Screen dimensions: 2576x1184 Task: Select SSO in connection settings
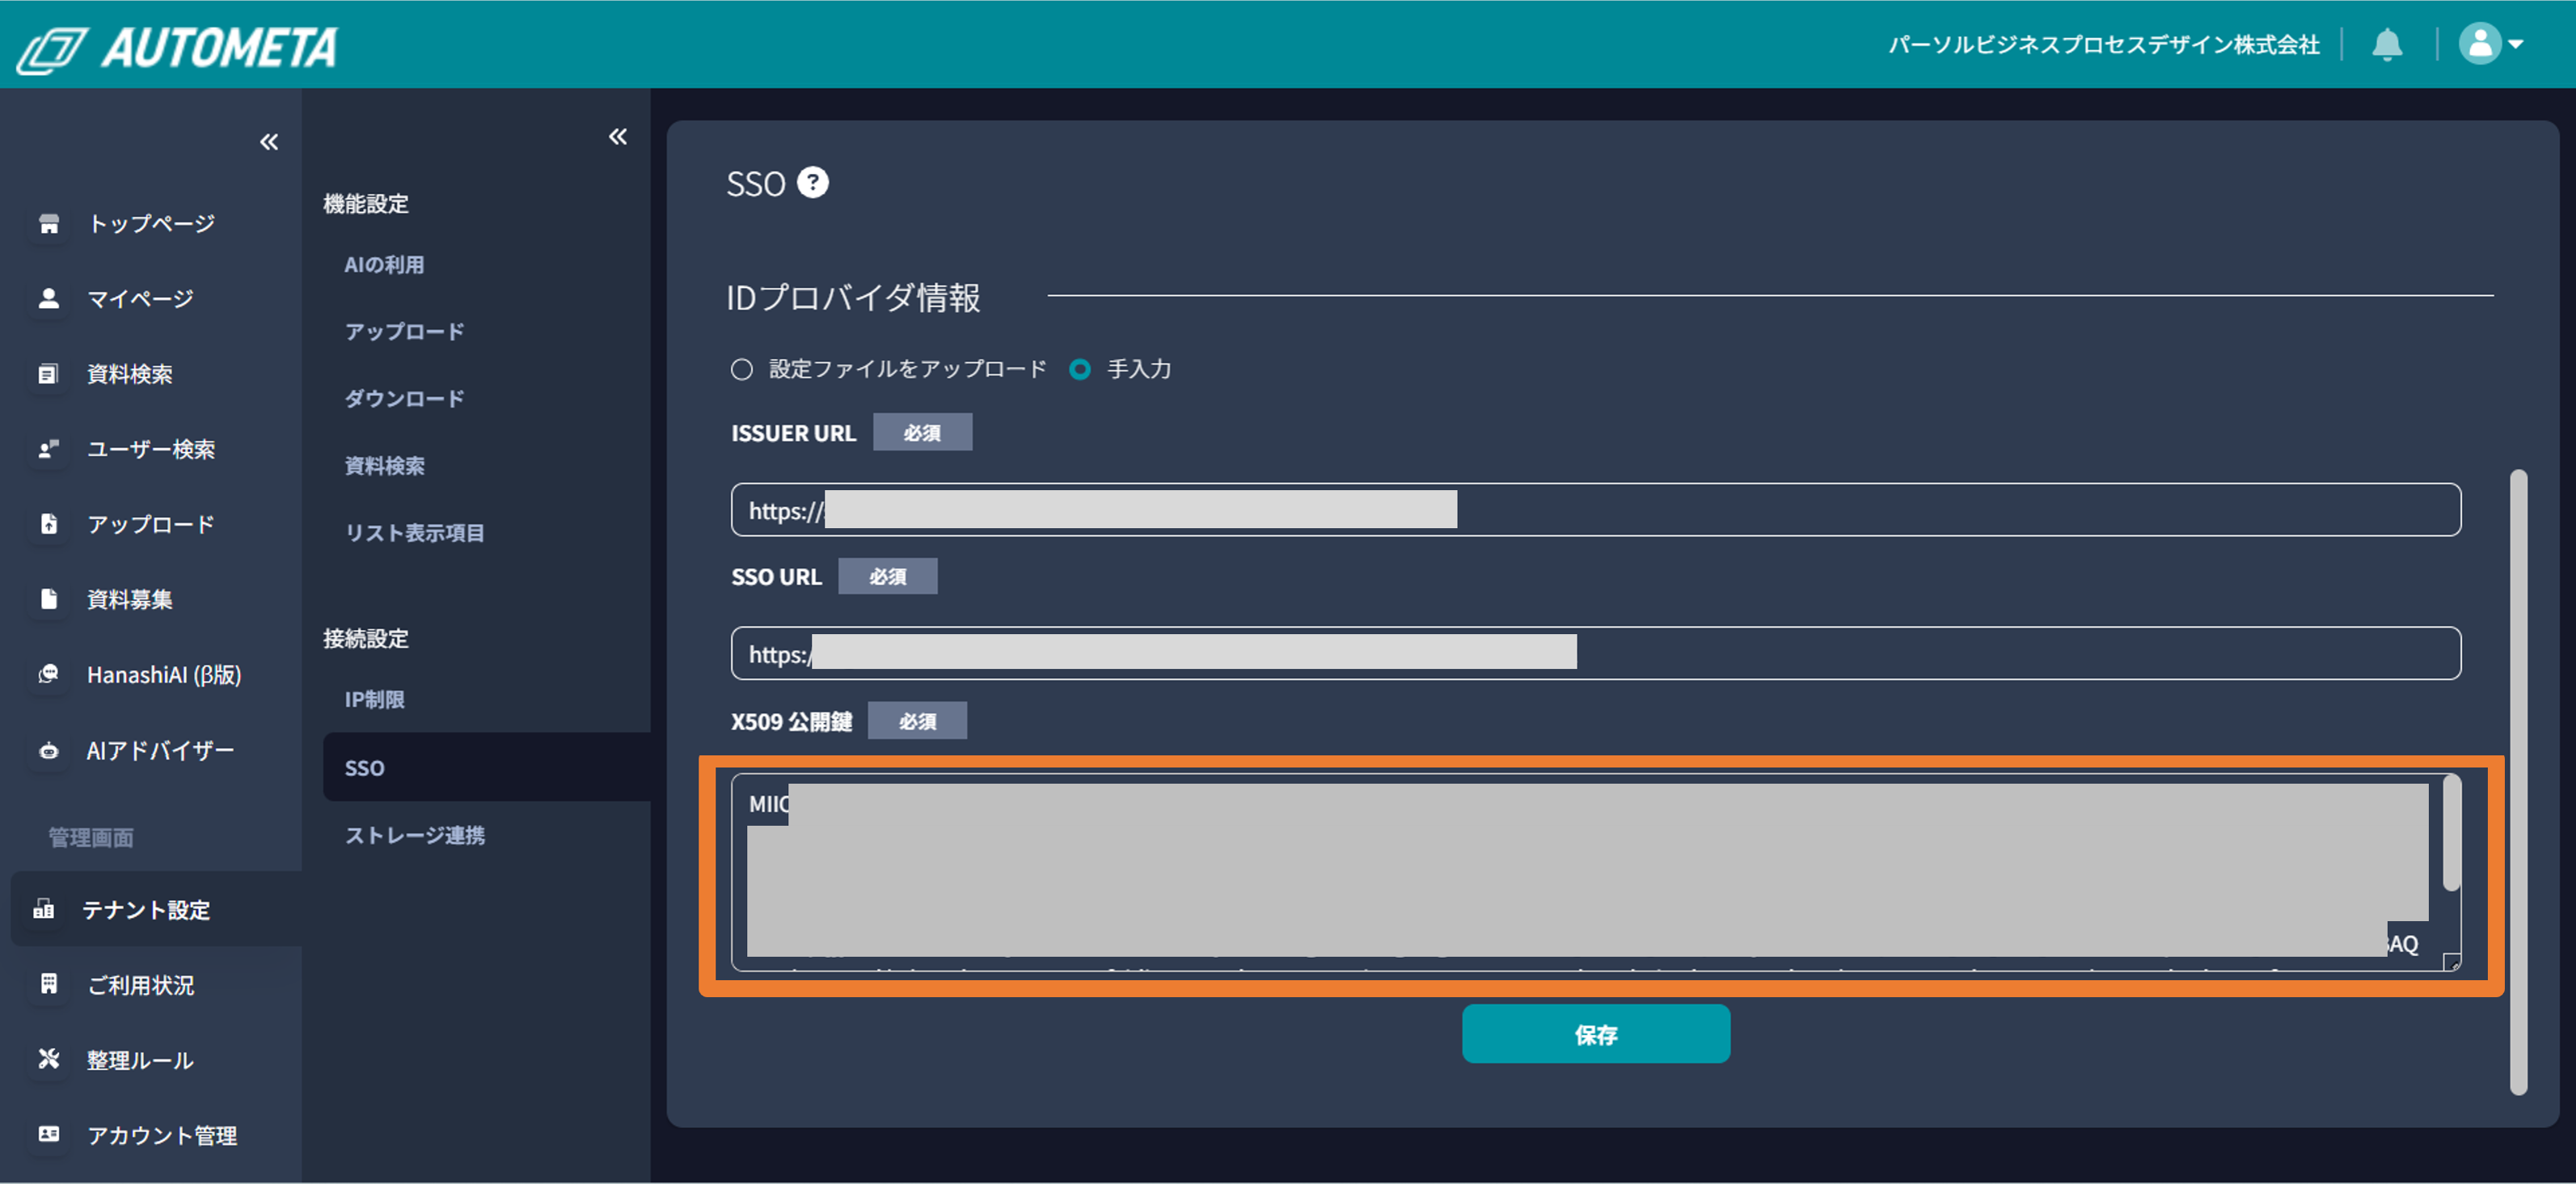pos(486,767)
